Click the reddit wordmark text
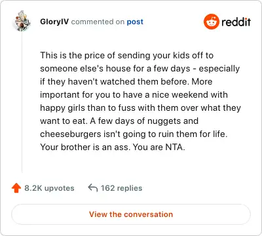Image resolution: width=262 pixels, height=236 pixels. [x=236, y=22]
